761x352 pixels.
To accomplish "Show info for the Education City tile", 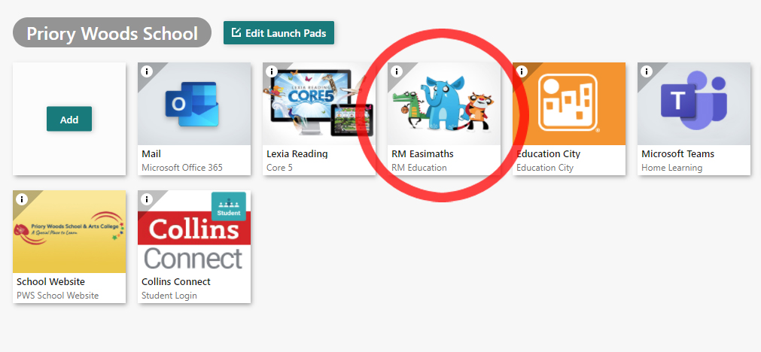I will point(521,71).
